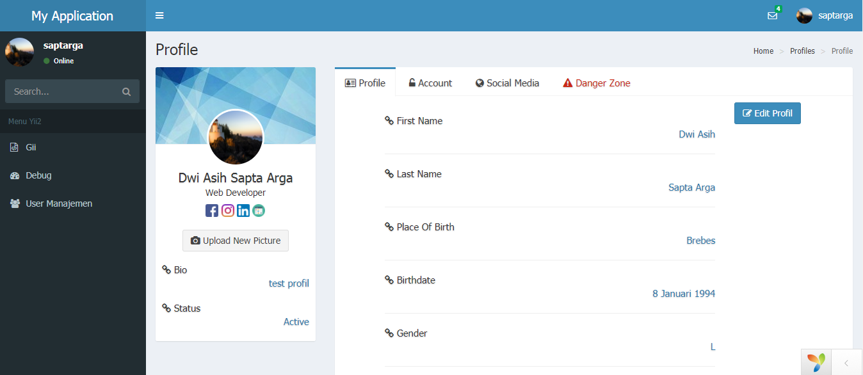Viewport: 863px width, 375px height.
Task: Click the notification badge showing 4
Action: coord(778,9)
